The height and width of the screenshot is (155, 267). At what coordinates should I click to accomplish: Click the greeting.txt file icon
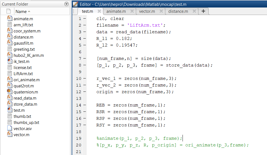(x=10, y=49)
